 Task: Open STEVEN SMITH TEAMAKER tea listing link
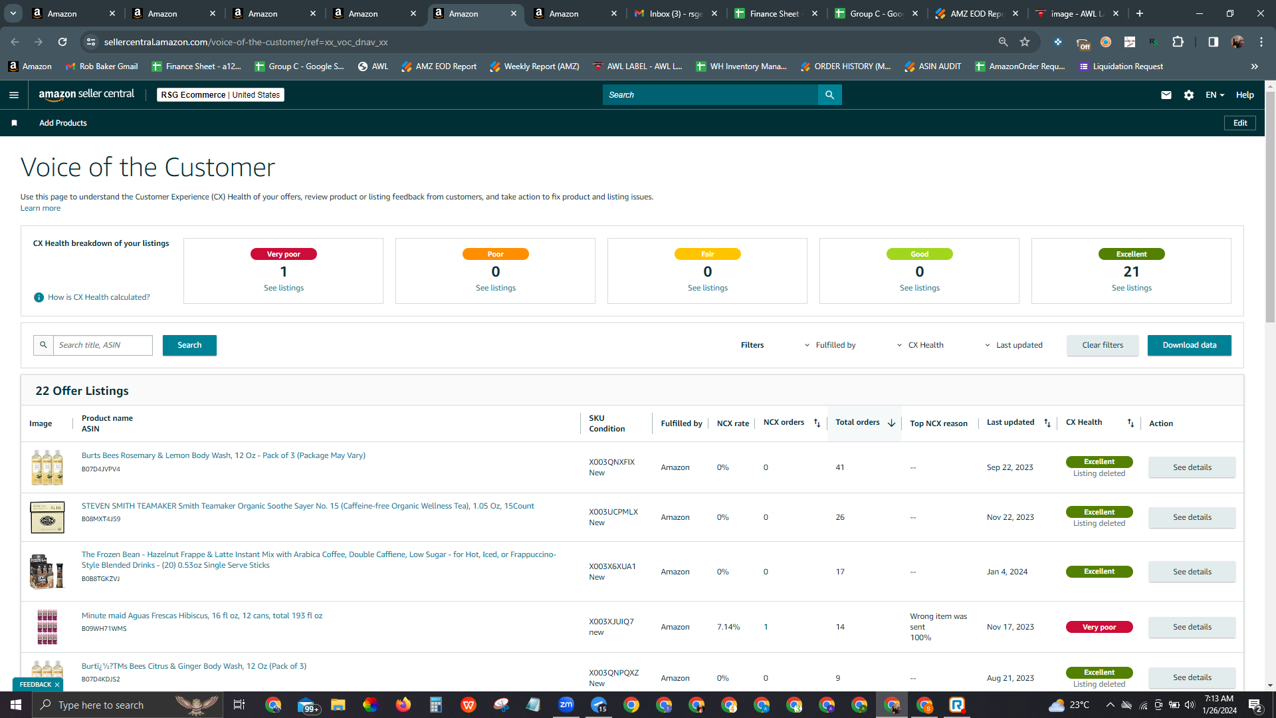point(308,506)
